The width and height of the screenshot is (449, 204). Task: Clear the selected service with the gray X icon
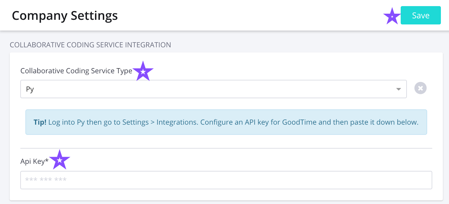click(x=420, y=88)
